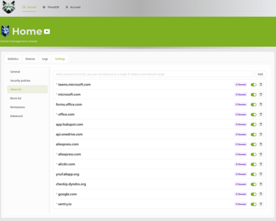Disable the forms.office.com entry
The height and width of the screenshot is (221, 276).
click(x=253, y=104)
